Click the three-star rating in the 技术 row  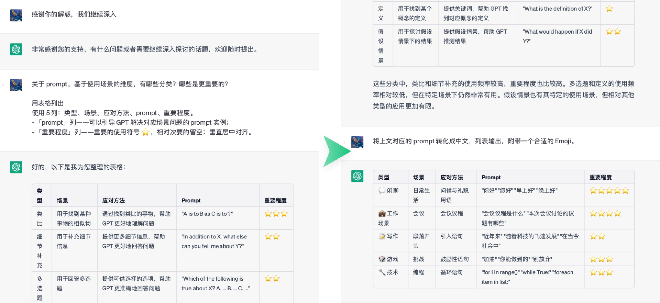pos(601,272)
